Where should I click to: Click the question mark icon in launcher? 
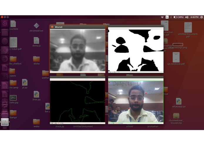(x=5, y=122)
